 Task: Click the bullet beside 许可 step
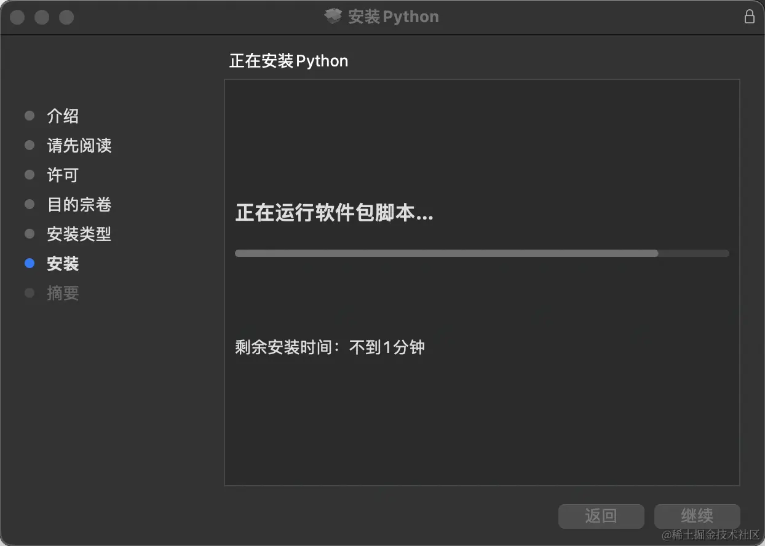pyautogui.click(x=30, y=175)
